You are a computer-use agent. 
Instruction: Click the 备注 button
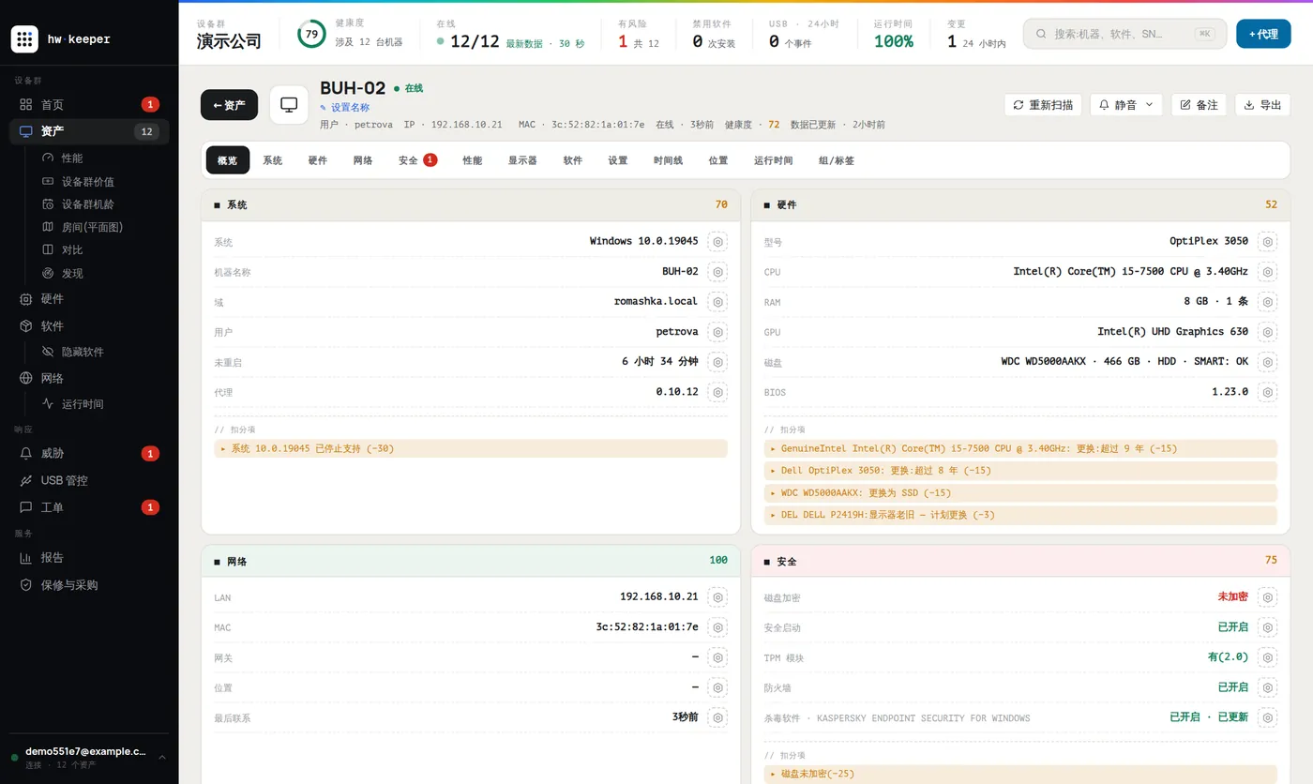[1199, 105]
